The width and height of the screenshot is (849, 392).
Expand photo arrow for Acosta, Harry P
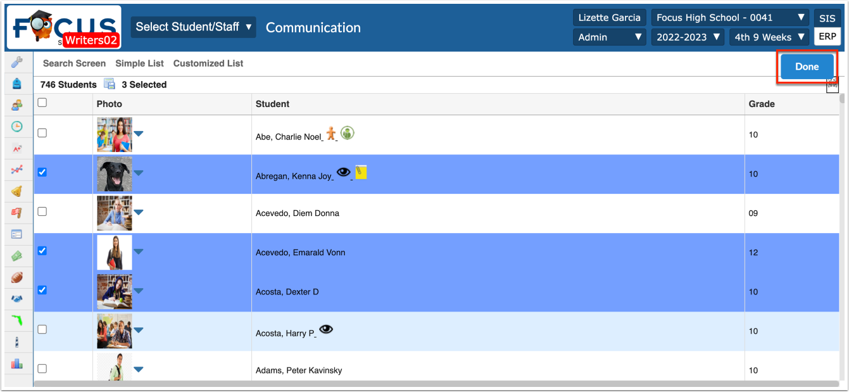pos(139,330)
